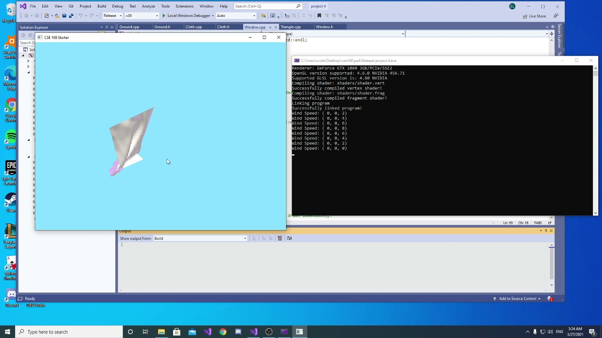602x338 pixels.
Task: Open the Debug menu
Action: 118,6
